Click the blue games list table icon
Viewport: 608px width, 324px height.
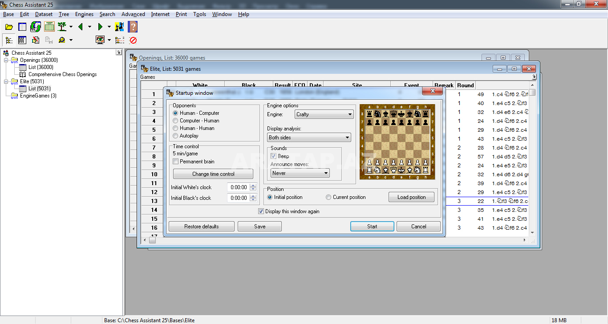click(x=22, y=27)
